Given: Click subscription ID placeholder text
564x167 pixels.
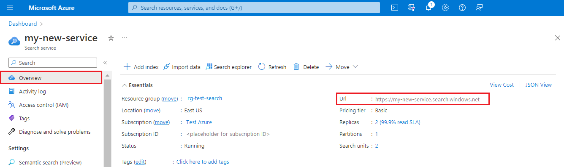Looking at the screenshot, I should point(228,134).
